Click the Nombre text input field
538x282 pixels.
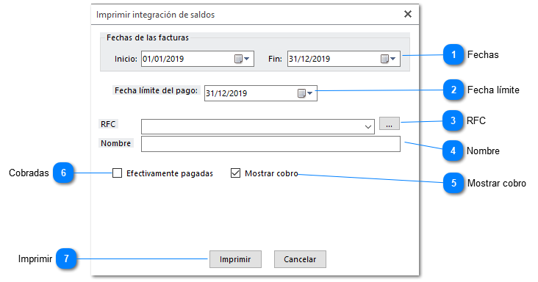pos(270,144)
